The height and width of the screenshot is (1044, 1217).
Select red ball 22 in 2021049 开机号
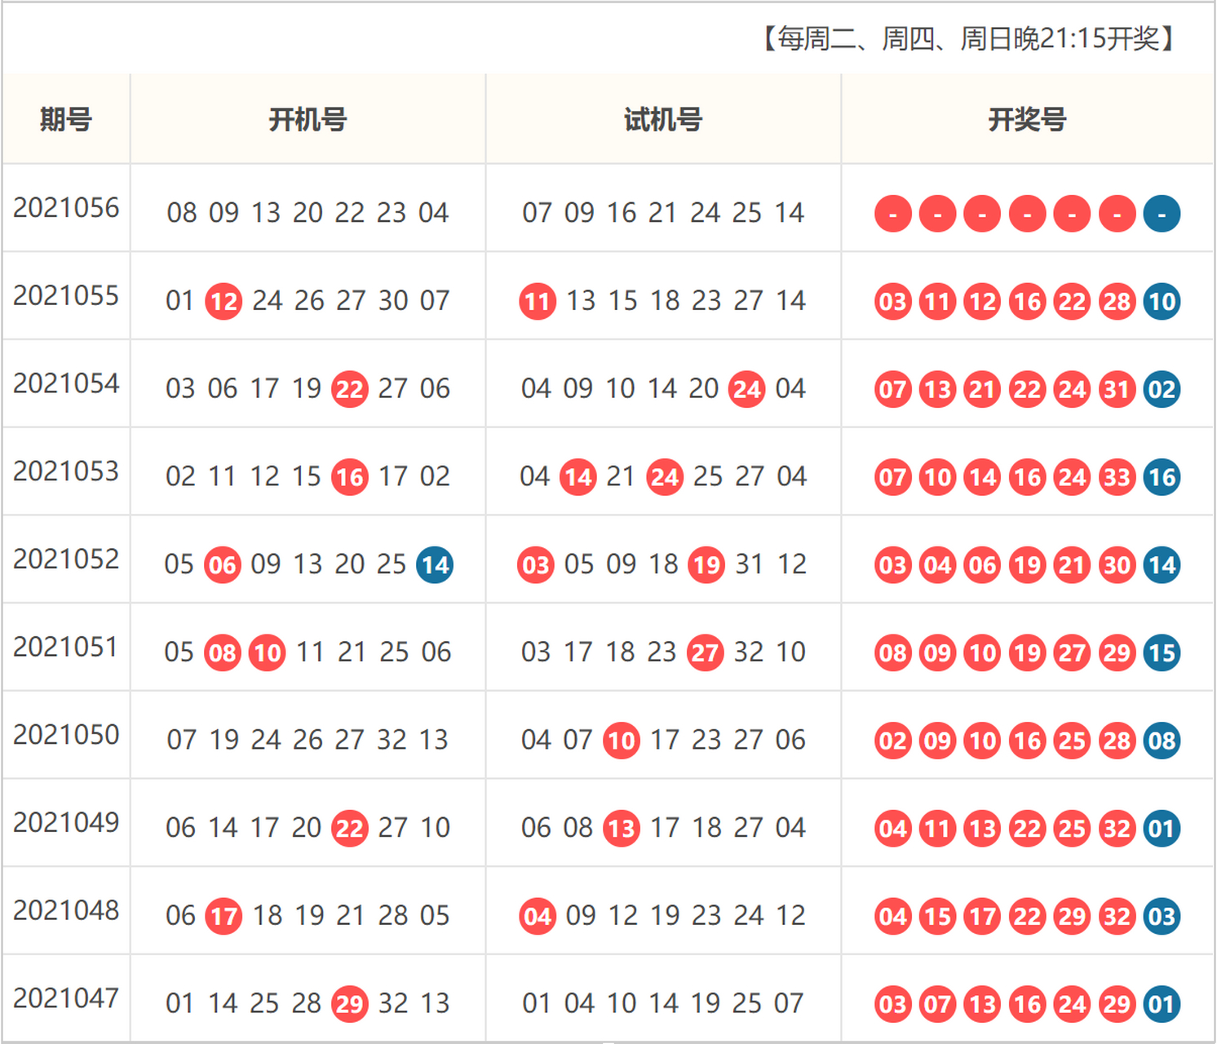350,829
